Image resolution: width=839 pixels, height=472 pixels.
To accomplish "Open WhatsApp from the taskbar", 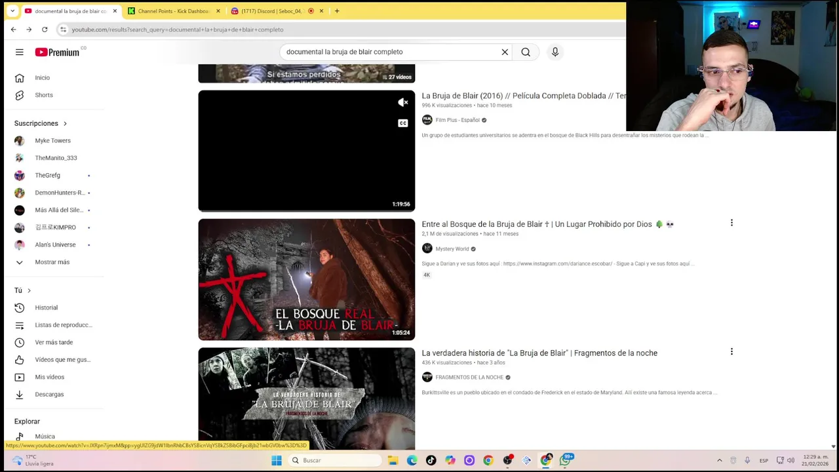I will coord(565,460).
